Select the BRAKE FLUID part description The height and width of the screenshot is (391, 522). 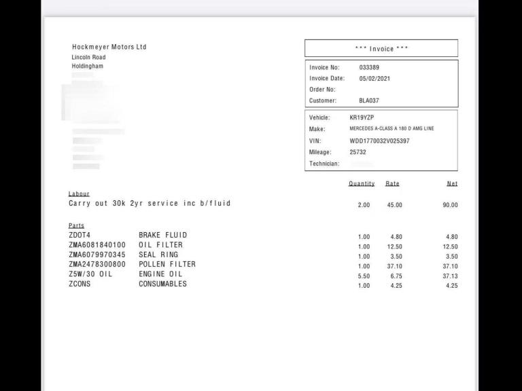162,236
